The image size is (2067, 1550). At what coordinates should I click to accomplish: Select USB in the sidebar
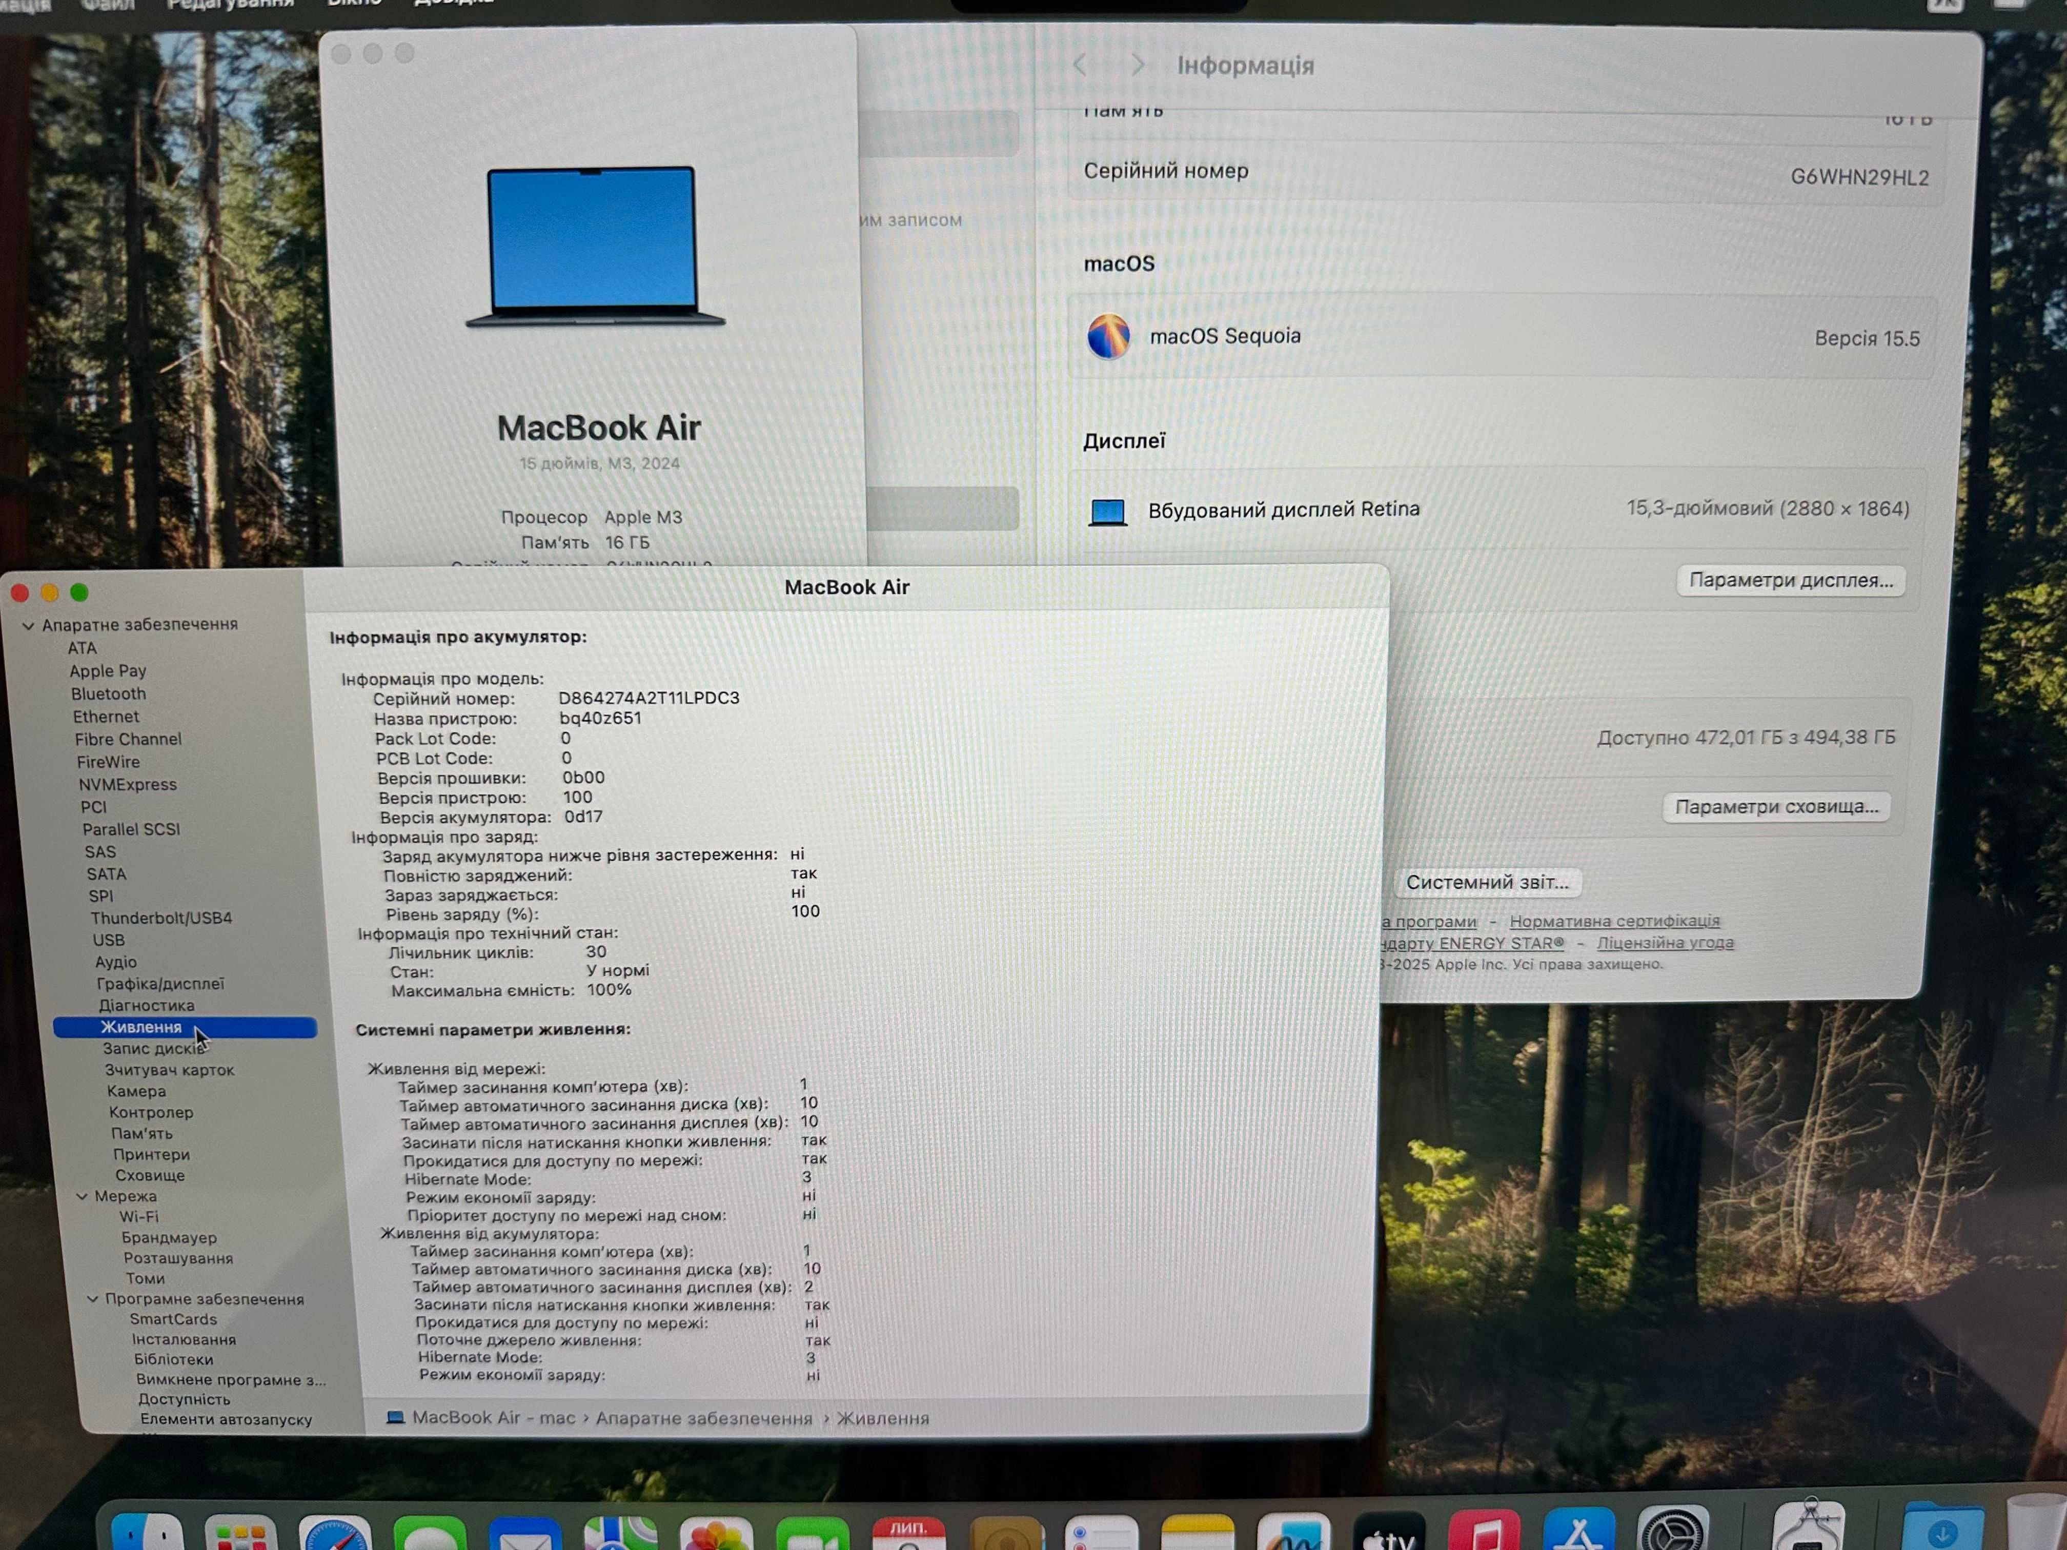tap(108, 940)
